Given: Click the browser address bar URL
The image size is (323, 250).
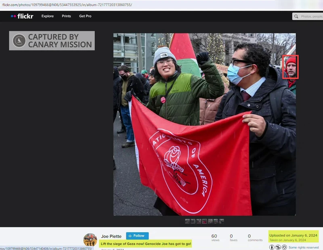Looking at the screenshot, I should point(67,5).
